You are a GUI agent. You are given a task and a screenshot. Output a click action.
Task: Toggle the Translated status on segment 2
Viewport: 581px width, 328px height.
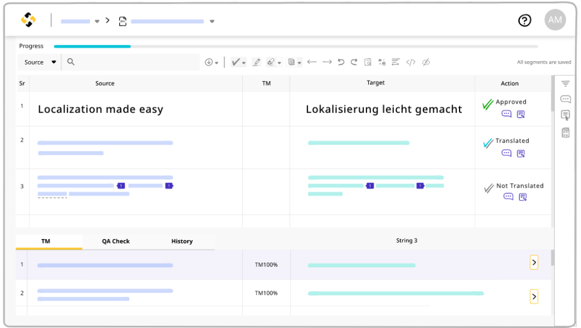point(487,142)
